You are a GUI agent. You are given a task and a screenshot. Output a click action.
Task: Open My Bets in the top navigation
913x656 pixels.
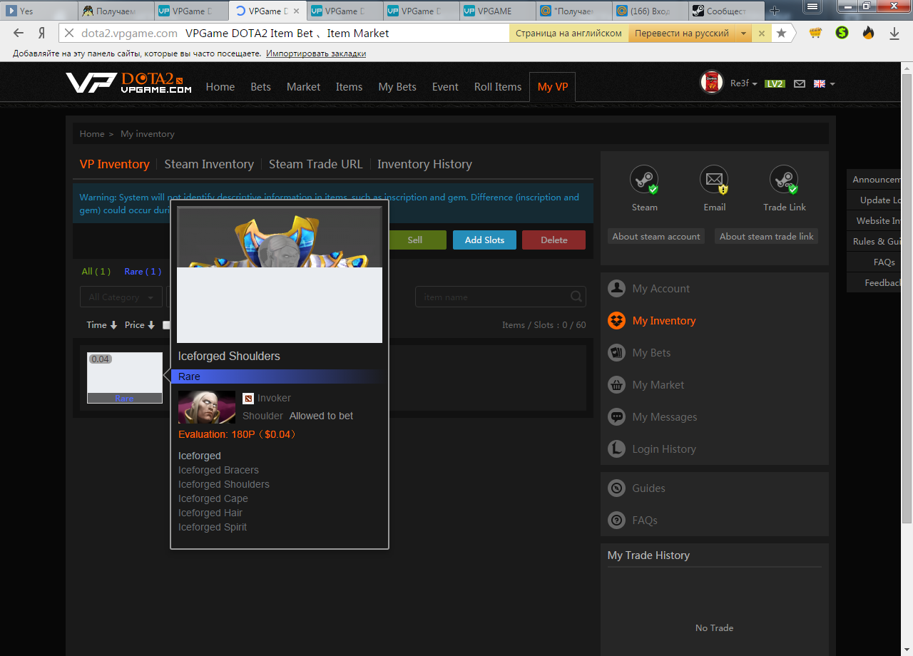point(397,87)
